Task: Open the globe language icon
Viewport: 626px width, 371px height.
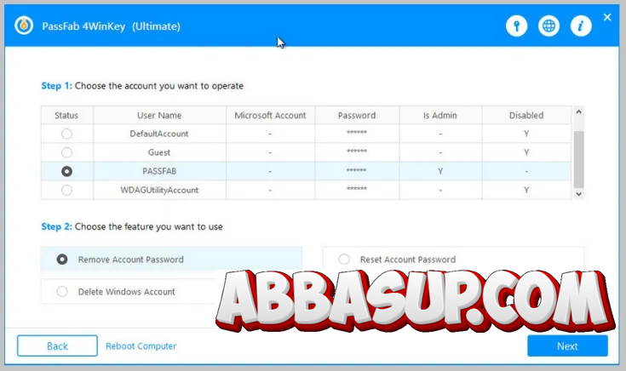Action: (548, 26)
